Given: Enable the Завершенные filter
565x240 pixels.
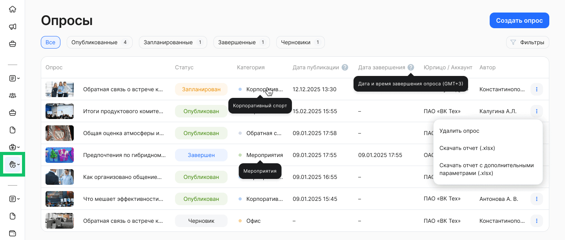Looking at the screenshot, I should point(241,42).
